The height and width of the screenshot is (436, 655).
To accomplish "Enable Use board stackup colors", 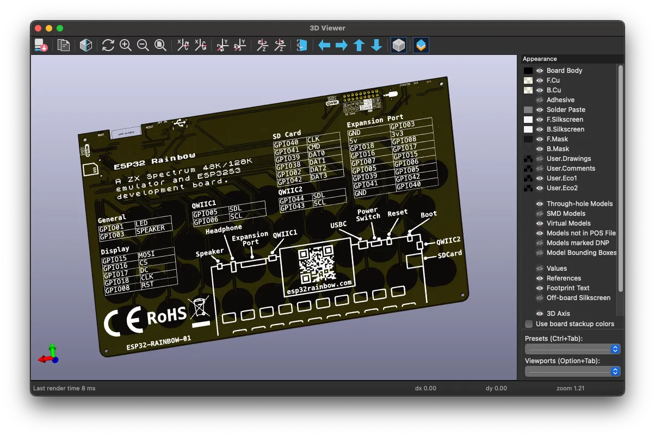I will tap(528, 324).
